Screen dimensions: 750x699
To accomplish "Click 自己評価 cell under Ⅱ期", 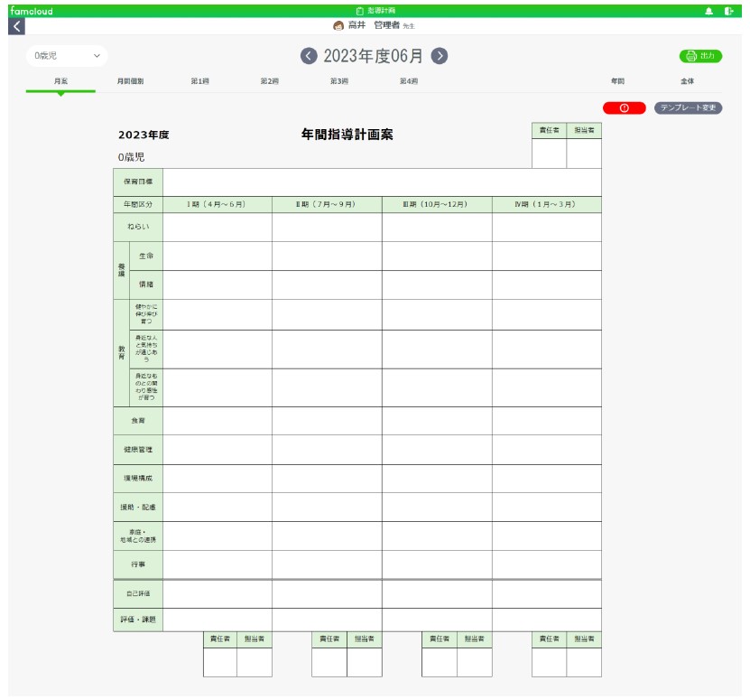I will point(328,594).
